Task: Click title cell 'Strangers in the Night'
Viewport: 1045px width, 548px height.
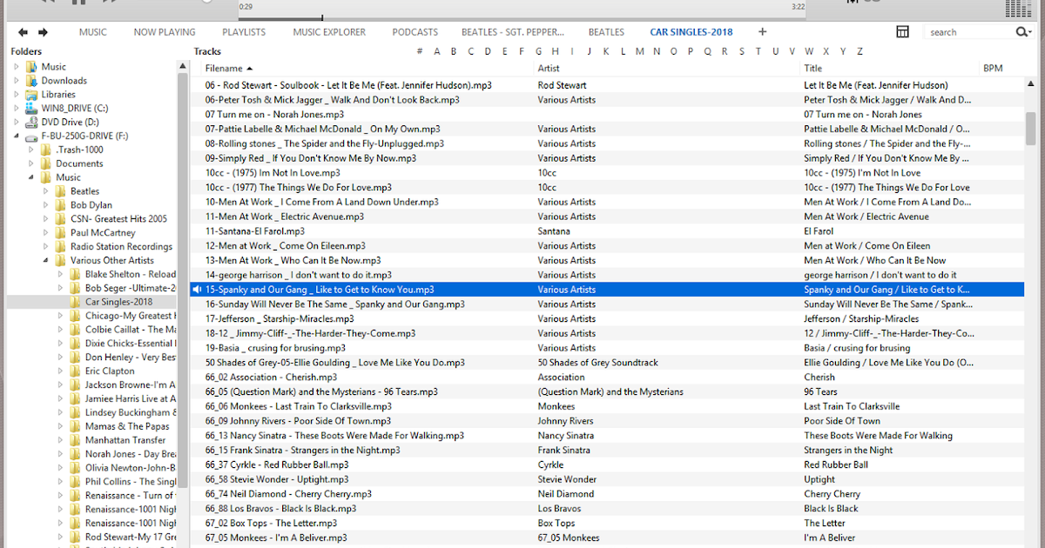Action: pos(848,451)
